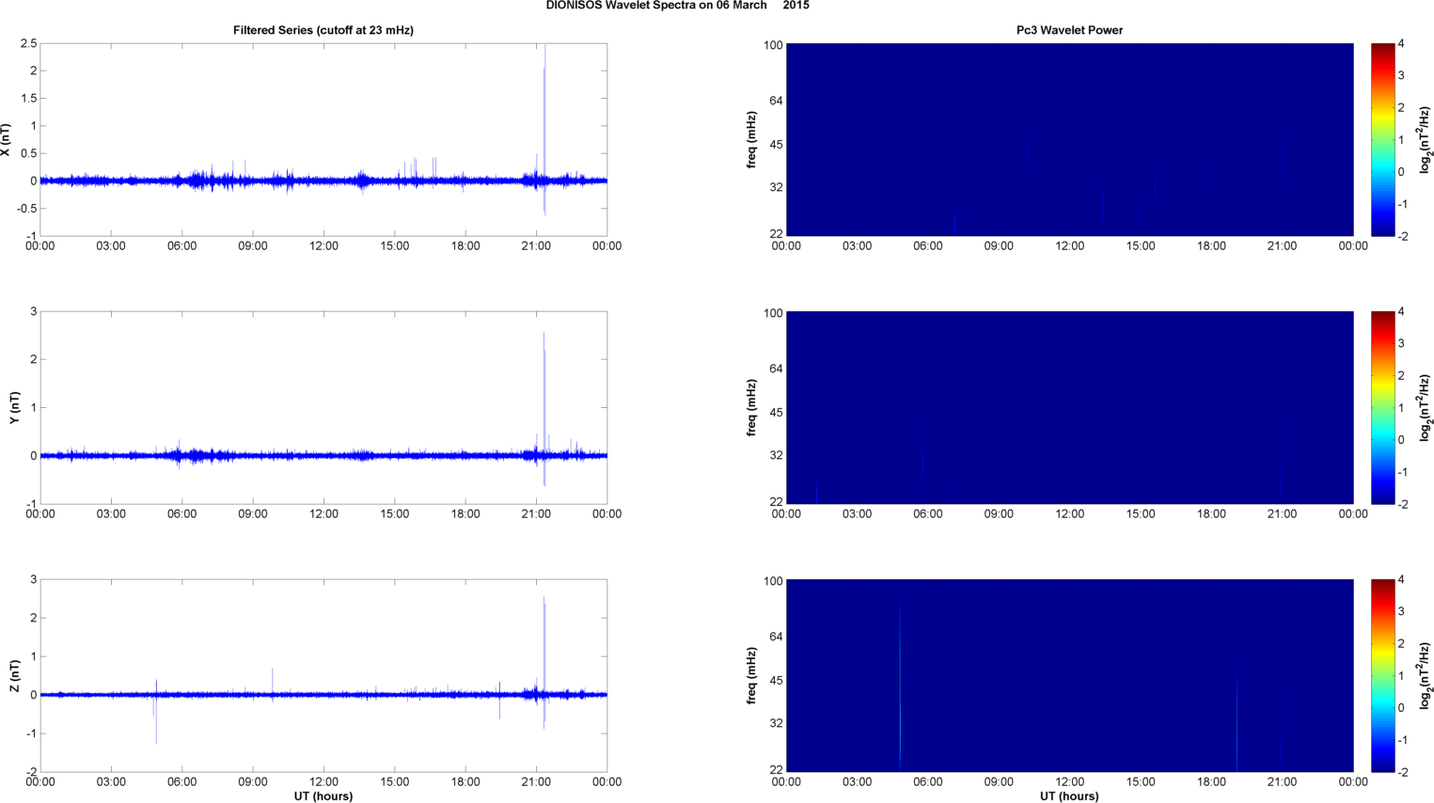Select the Filtered Series (cutoff at 23 mHz) title
Viewport: 1434px width, 803px height.
coord(323,30)
